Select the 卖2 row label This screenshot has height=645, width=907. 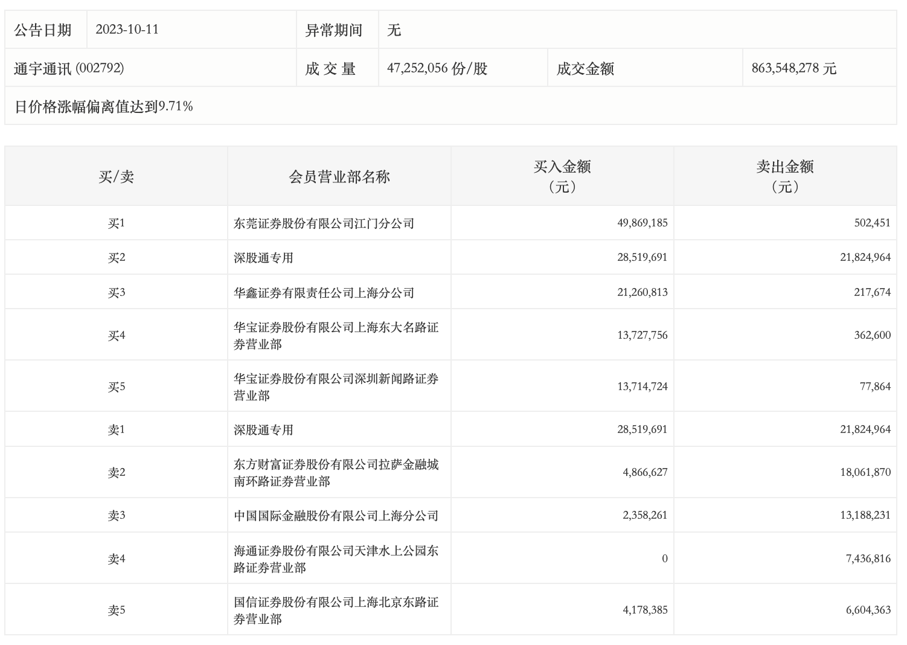tap(116, 472)
